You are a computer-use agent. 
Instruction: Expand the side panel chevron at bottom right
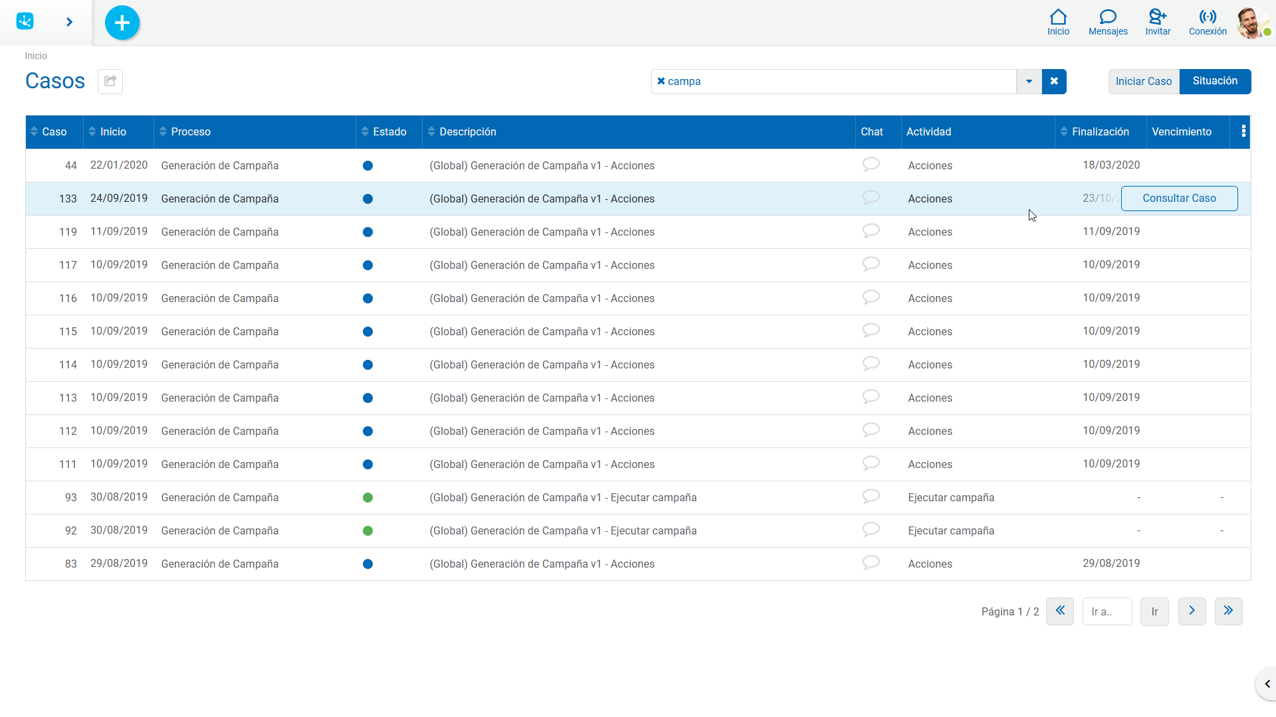tap(1267, 684)
